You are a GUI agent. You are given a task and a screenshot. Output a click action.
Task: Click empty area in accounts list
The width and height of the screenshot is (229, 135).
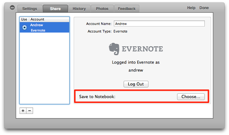click(x=44, y=68)
